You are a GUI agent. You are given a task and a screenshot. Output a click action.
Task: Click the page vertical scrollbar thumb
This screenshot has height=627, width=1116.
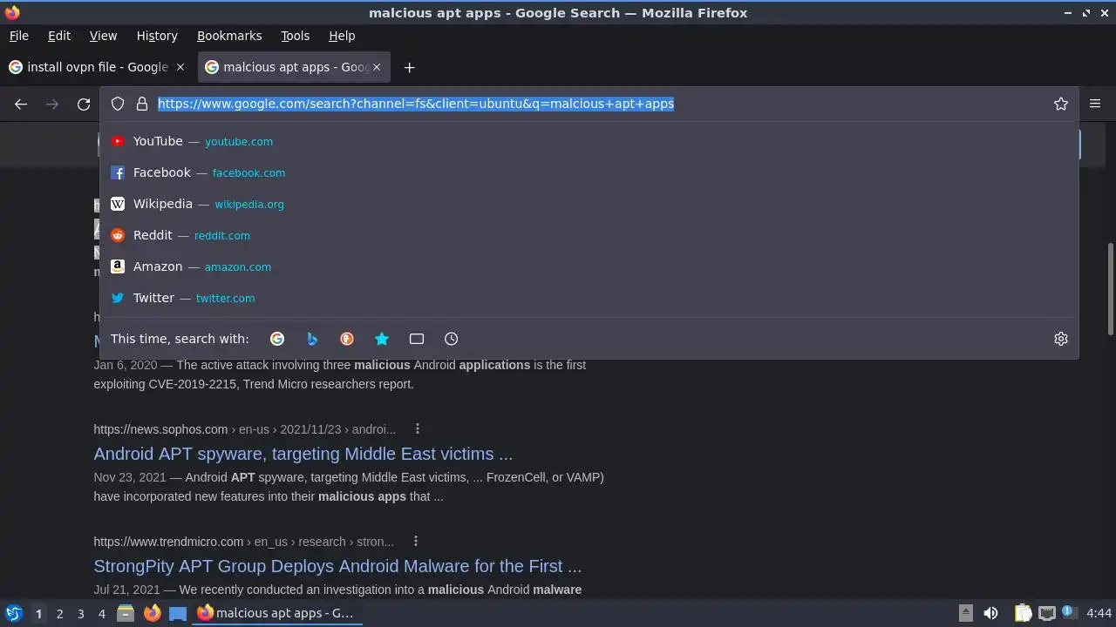(x=1110, y=289)
